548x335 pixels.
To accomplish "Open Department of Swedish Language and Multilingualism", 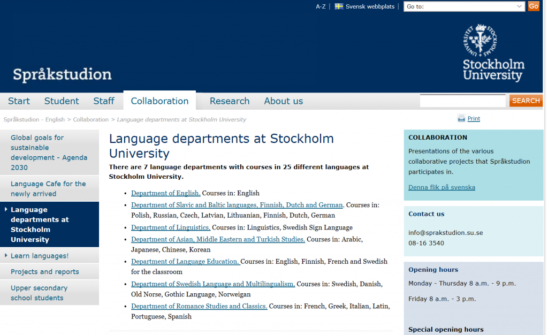I will 213,284.
